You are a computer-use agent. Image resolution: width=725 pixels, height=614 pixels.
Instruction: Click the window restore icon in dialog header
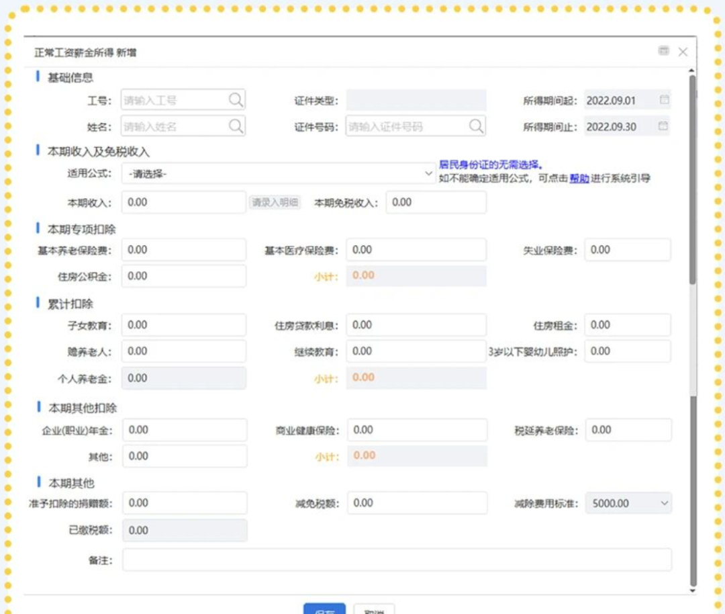click(x=663, y=51)
